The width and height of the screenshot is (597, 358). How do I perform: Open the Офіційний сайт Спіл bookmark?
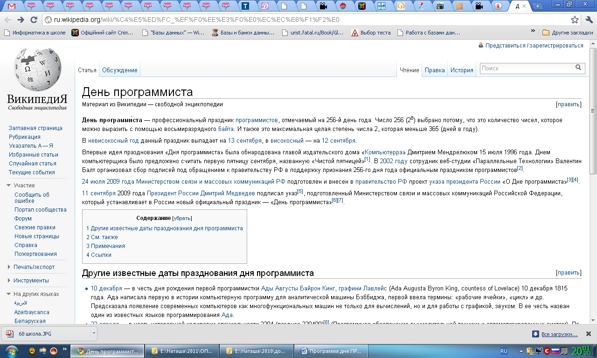click(102, 33)
